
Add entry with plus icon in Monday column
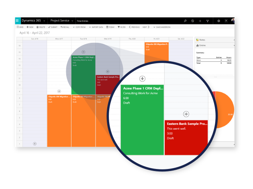pyautogui.click(x=59, y=91)
